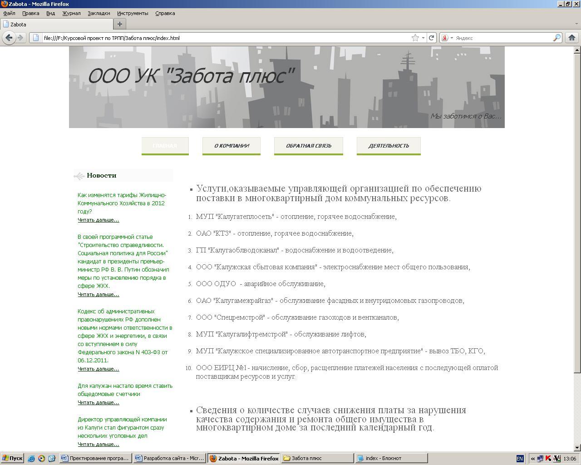Open the ДЕЯТЕЛЬНОСТЬ page

[389, 146]
